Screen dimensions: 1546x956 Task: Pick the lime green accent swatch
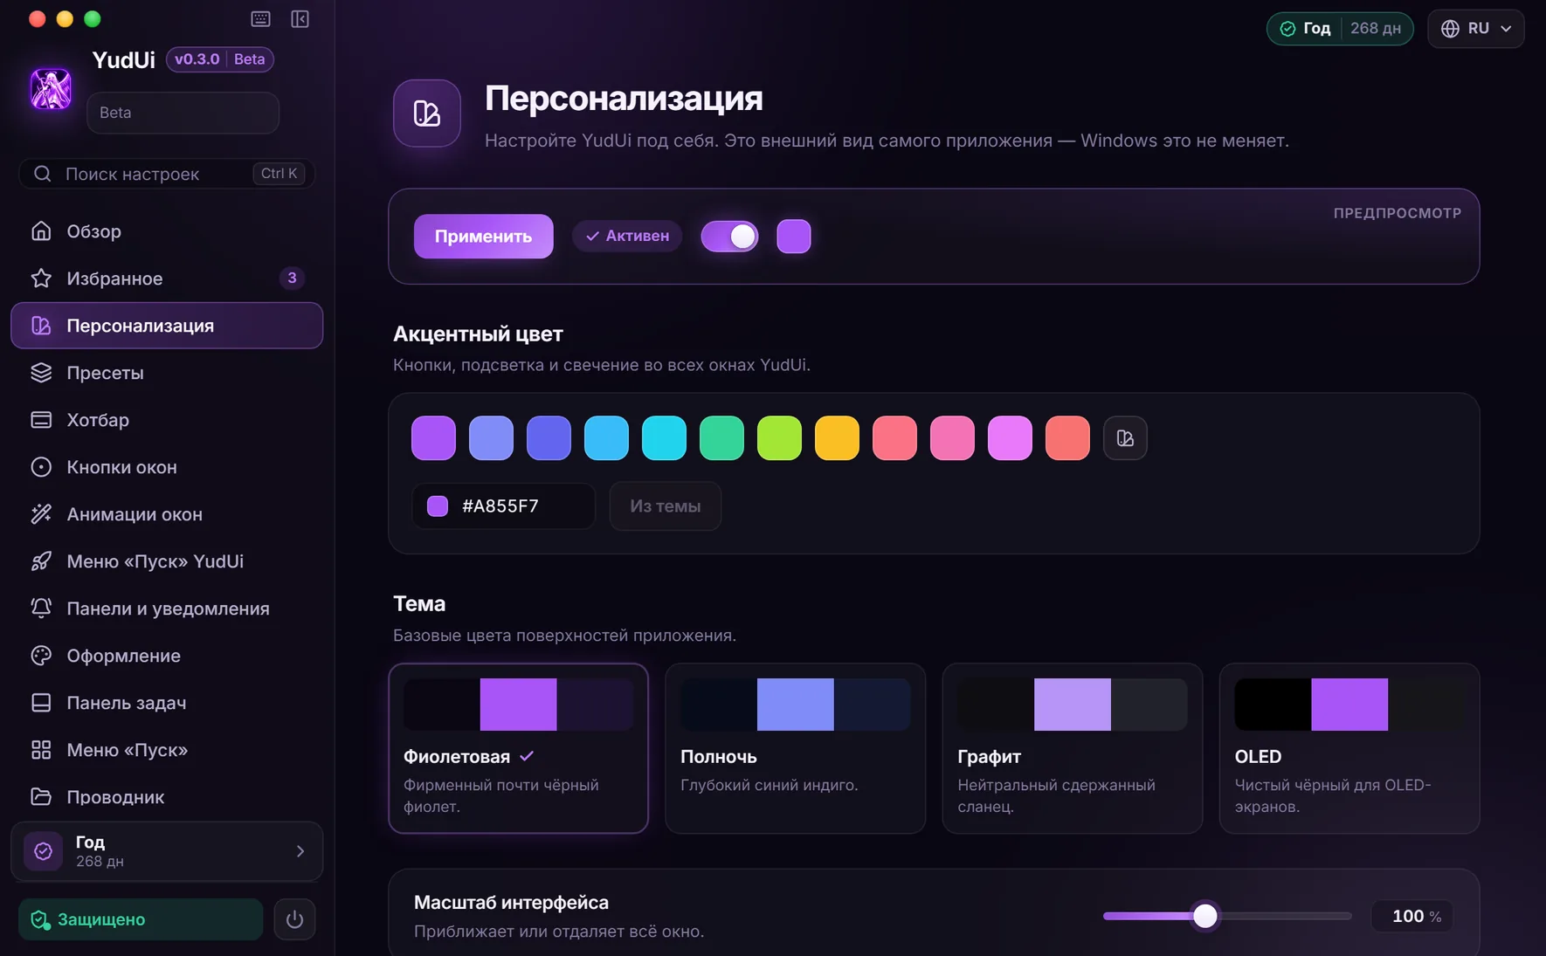[779, 438]
